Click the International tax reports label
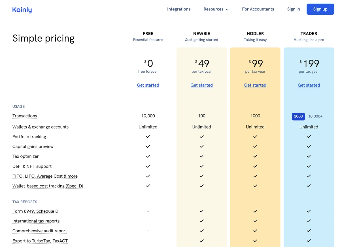This screenshot has width=340, height=247. [x=36, y=221]
